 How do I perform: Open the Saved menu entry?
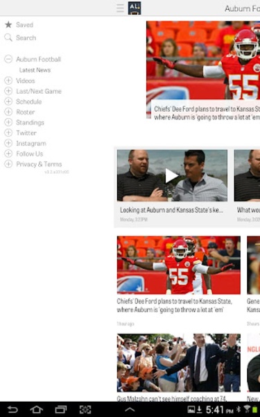24,25
